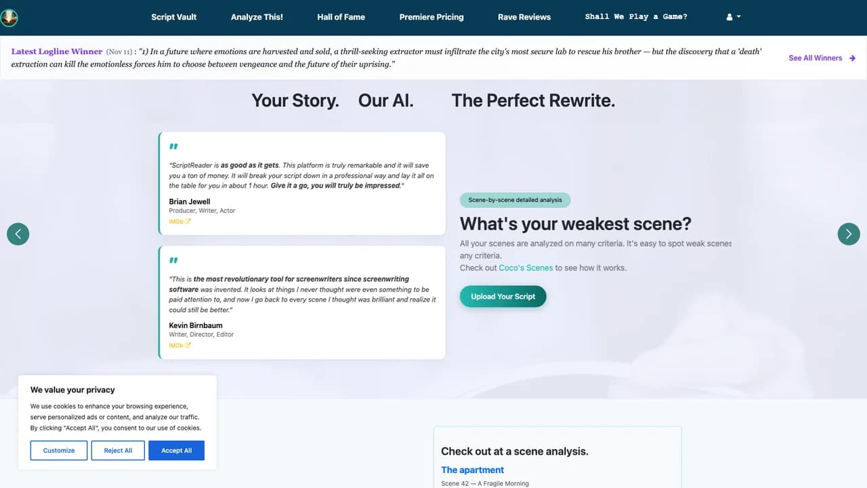Viewport: 867px width, 488px height.
Task: Open Shall We Play a Game?
Action: click(636, 17)
